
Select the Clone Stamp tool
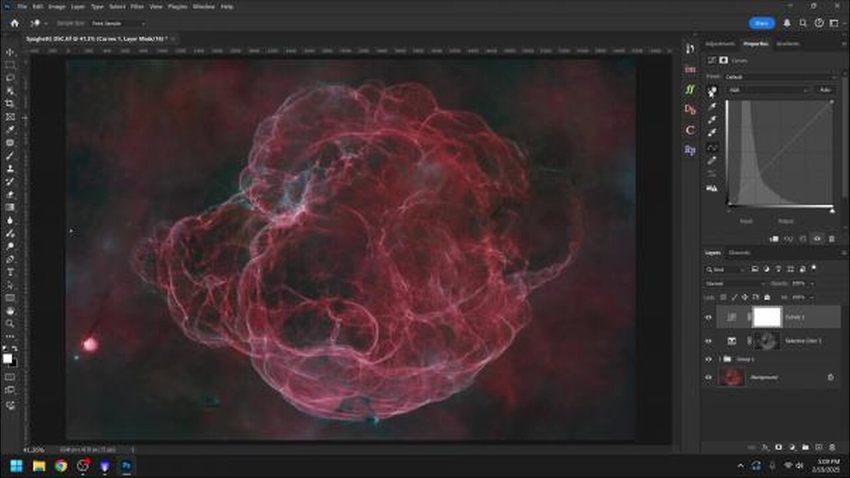coord(10,169)
